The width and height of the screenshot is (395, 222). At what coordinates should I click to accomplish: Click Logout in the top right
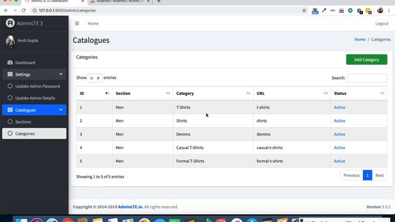(x=382, y=23)
